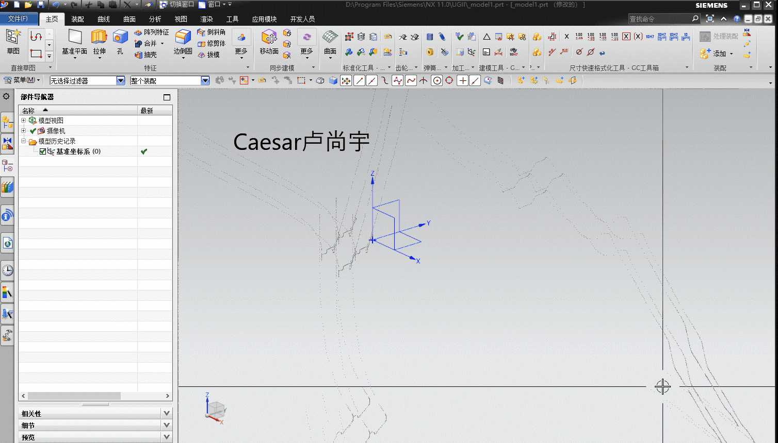
Task: Open the navigator settings gear icon
Action: (x=7, y=96)
